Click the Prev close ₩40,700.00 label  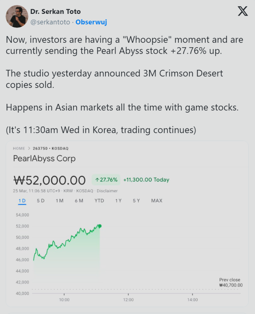tap(231, 282)
